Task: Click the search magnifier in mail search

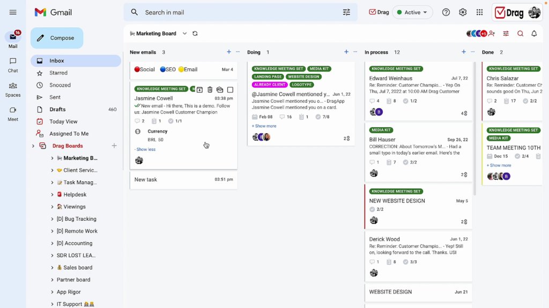Action: pos(135,12)
